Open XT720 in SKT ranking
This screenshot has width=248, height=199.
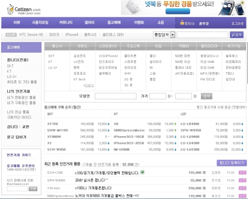[x=53, y=124]
